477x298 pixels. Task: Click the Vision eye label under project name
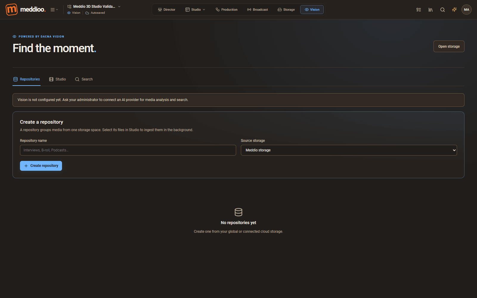(74, 13)
